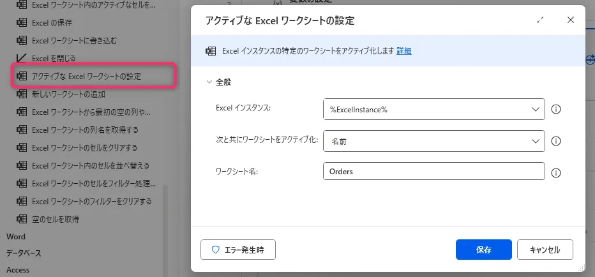Image resolution: width=595 pixels, height=277 pixels.
Task: Click the expand dialog arrows icon
Action: (540, 20)
